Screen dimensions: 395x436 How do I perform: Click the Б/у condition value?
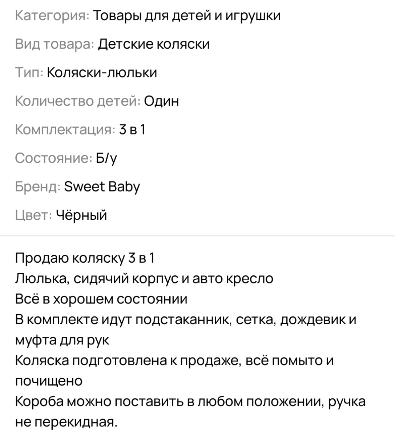pyautogui.click(x=106, y=158)
